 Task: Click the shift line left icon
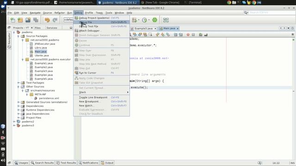pyautogui.click(x=176, y=35)
